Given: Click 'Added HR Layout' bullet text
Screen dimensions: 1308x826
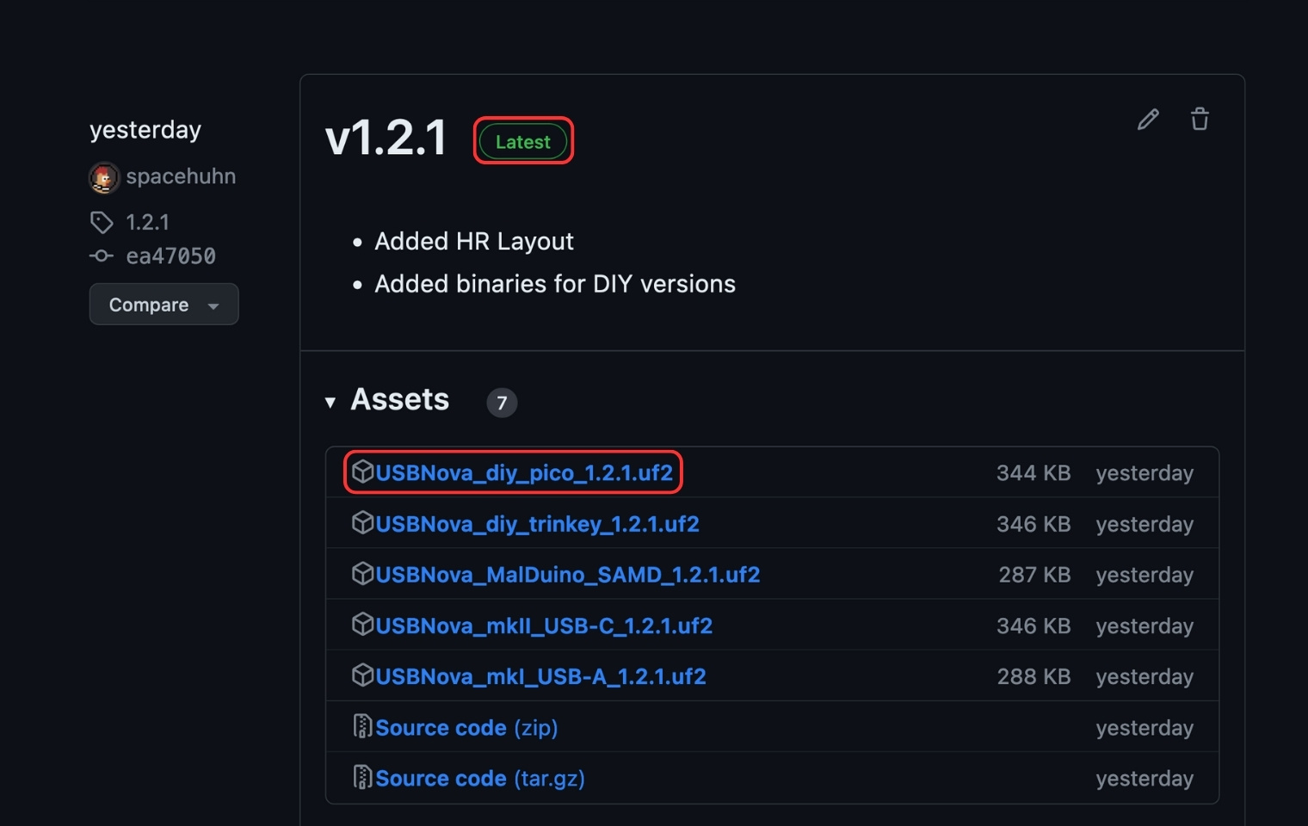Looking at the screenshot, I should pyautogui.click(x=474, y=242).
